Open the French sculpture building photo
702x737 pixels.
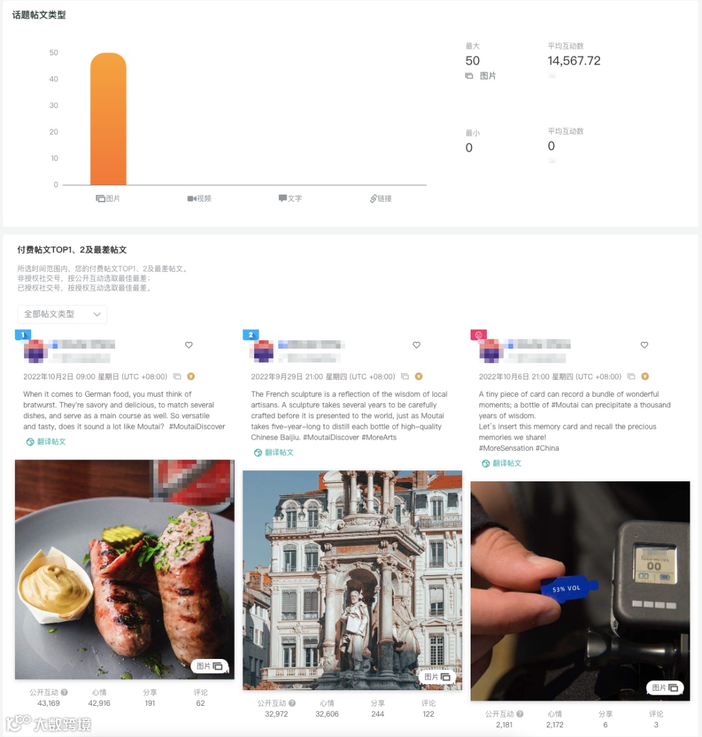click(352, 580)
